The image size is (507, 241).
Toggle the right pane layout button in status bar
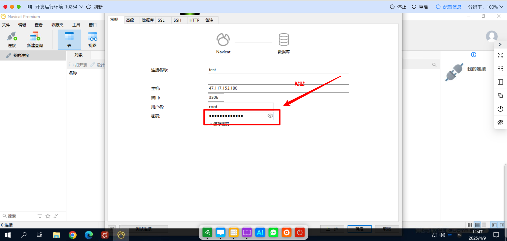point(502,225)
